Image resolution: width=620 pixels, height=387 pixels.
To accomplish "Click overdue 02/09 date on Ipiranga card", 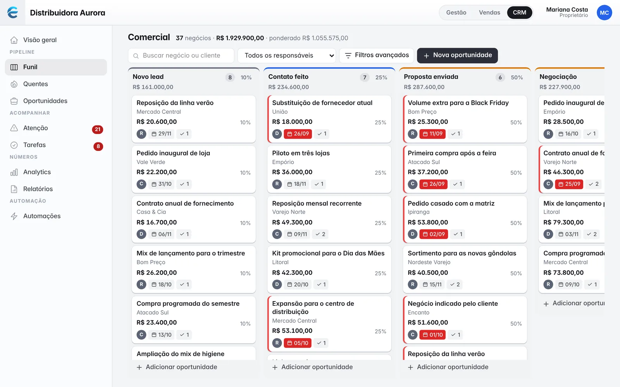I will coord(434,235).
